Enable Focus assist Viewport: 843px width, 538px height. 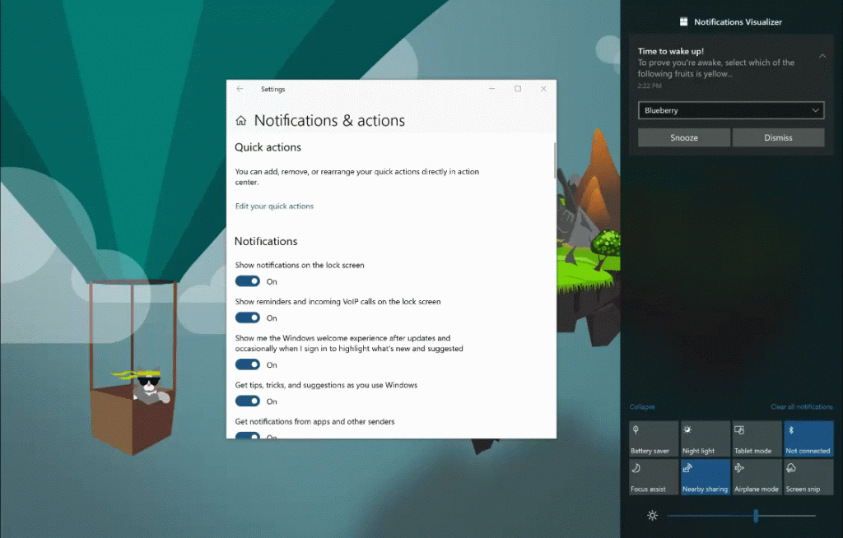(x=653, y=476)
